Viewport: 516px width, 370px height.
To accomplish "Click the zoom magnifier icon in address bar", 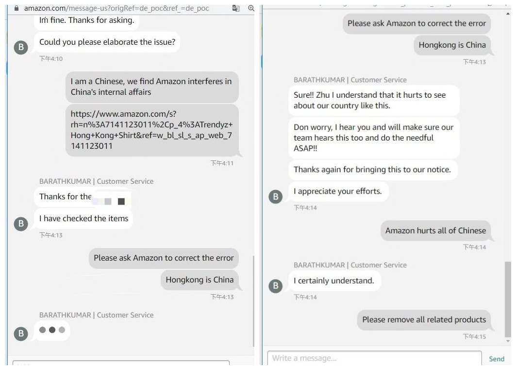I will pyautogui.click(x=251, y=8).
